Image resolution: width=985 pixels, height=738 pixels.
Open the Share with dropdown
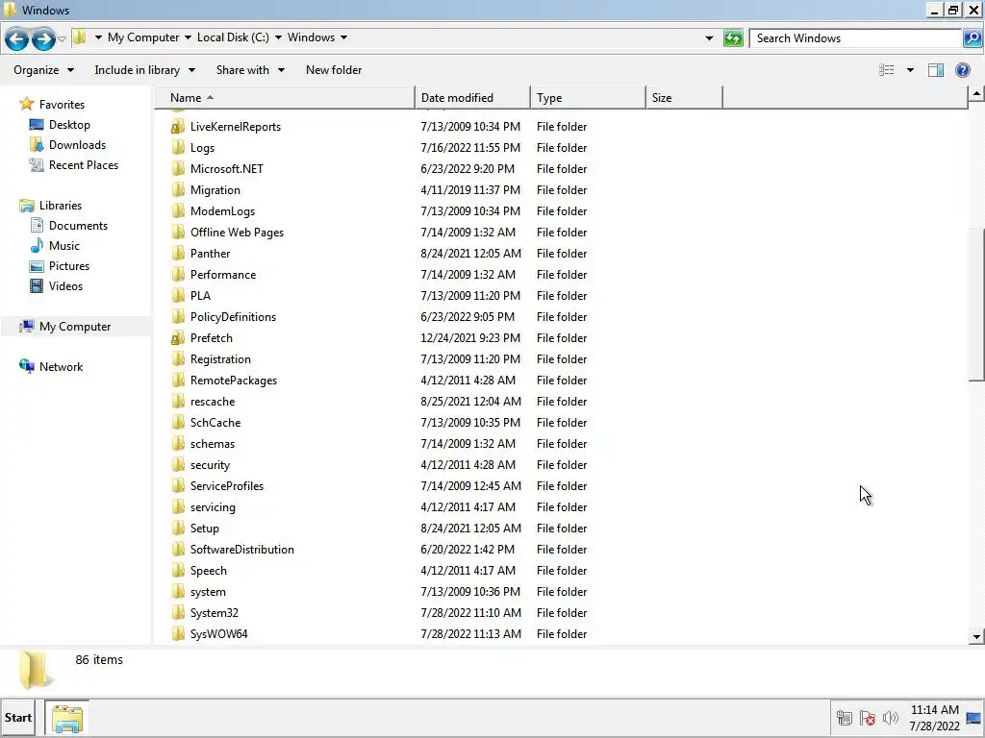click(x=250, y=70)
